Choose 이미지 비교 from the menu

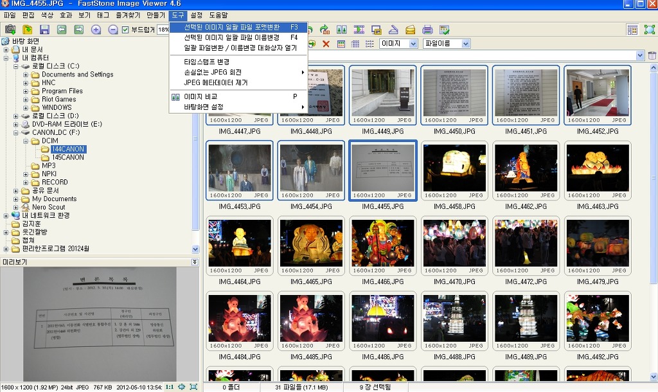click(x=200, y=96)
